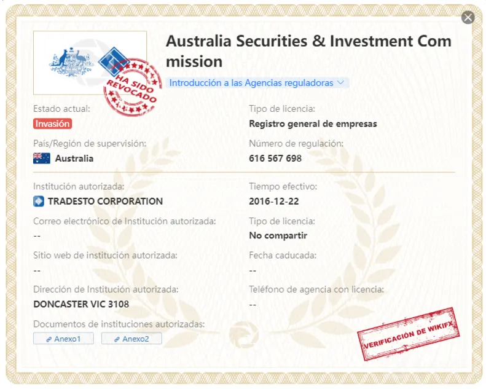Open the Anexo1 document

63,339
